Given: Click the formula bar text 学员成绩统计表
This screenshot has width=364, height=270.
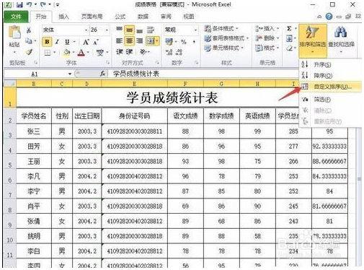Looking at the screenshot, I should point(136,74).
